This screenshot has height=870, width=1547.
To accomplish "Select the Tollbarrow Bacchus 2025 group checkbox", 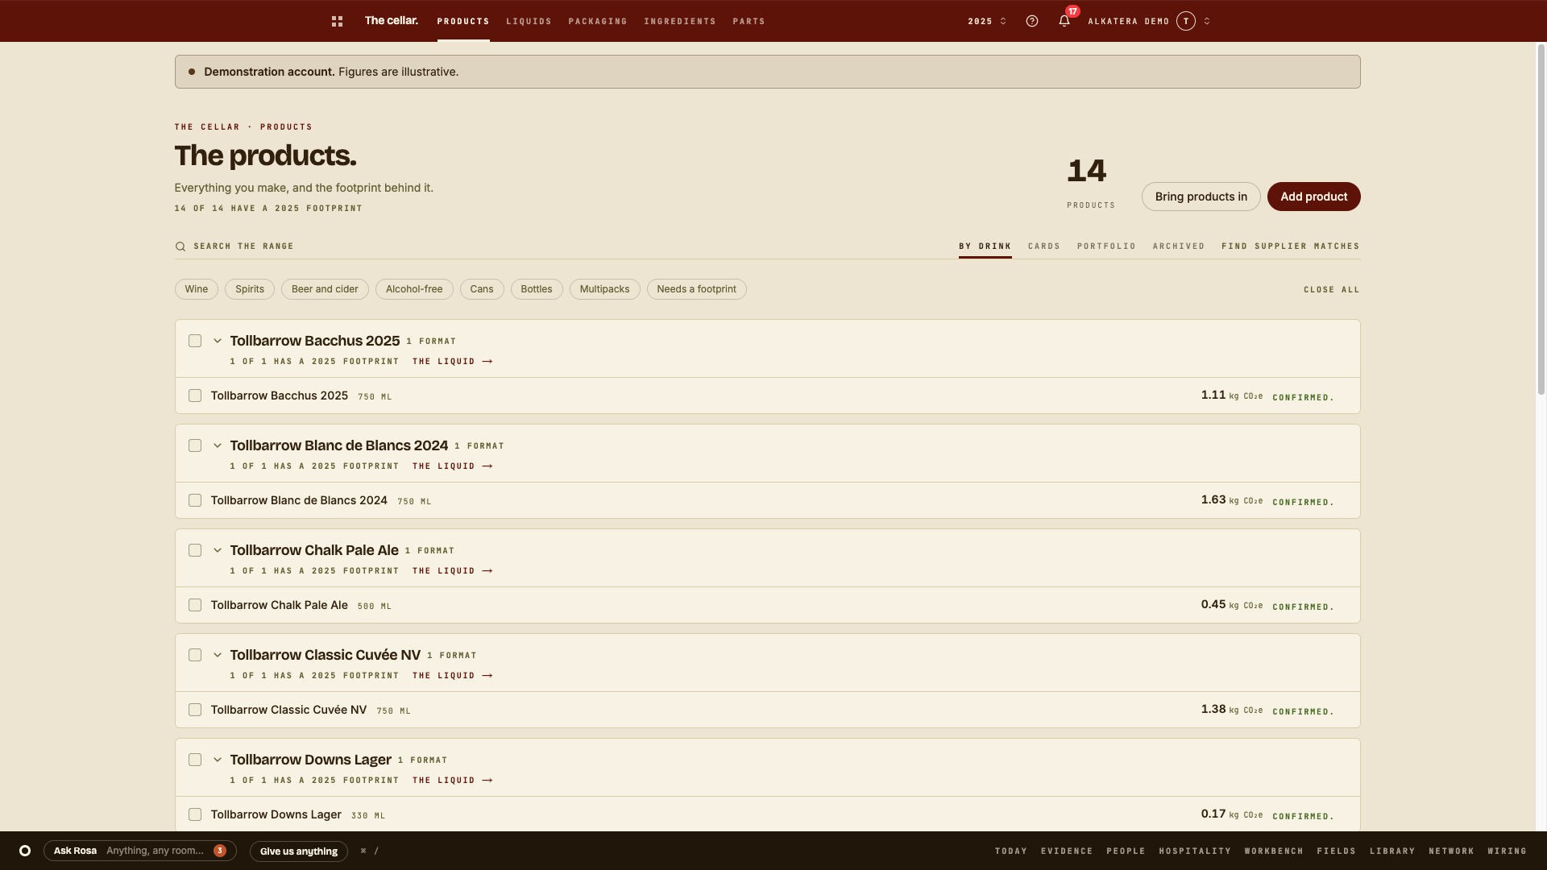I will point(195,341).
